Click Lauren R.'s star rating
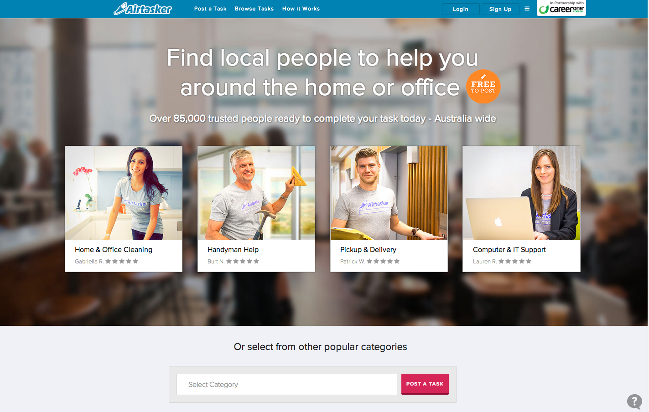This screenshot has width=649, height=412. tap(515, 261)
